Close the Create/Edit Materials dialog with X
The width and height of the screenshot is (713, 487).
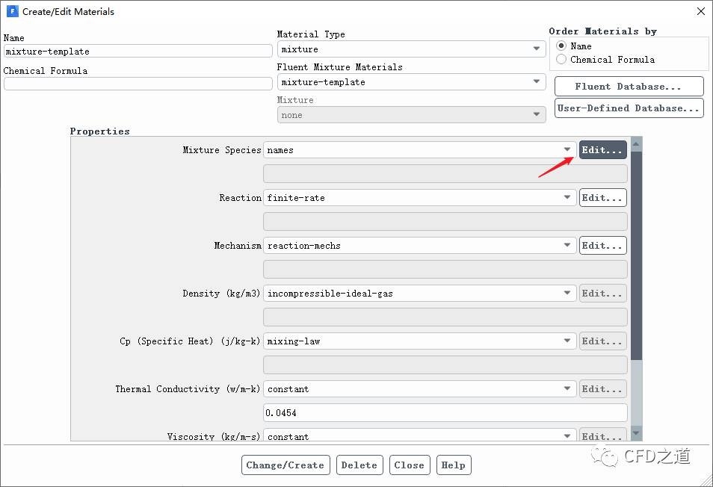coord(700,12)
